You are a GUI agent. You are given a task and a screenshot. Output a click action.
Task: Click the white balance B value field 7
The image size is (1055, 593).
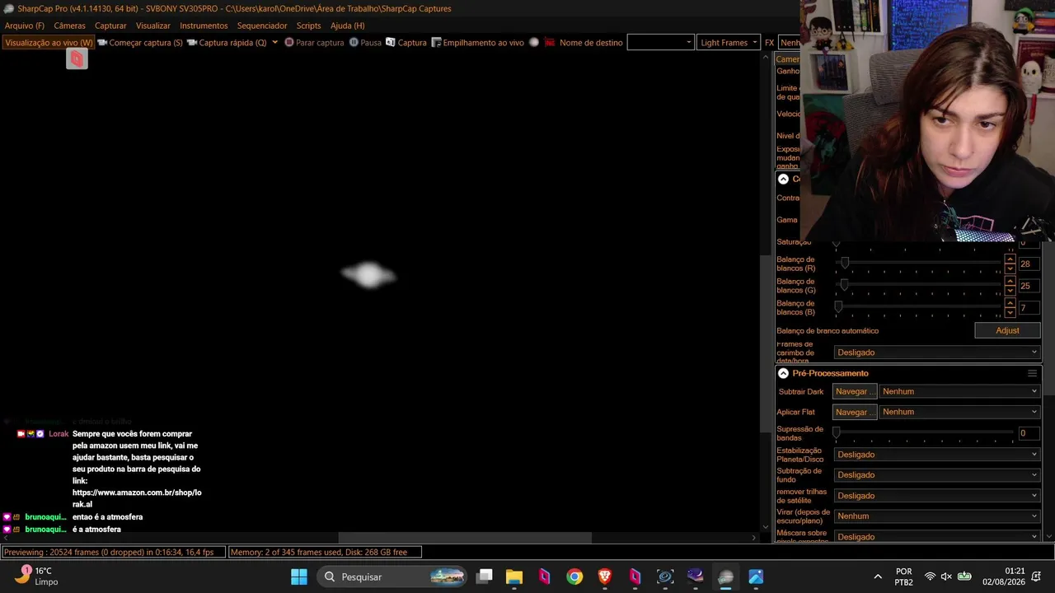click(1029, 308)
